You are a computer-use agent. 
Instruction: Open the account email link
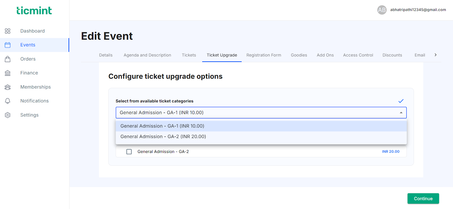pos(418,10)
